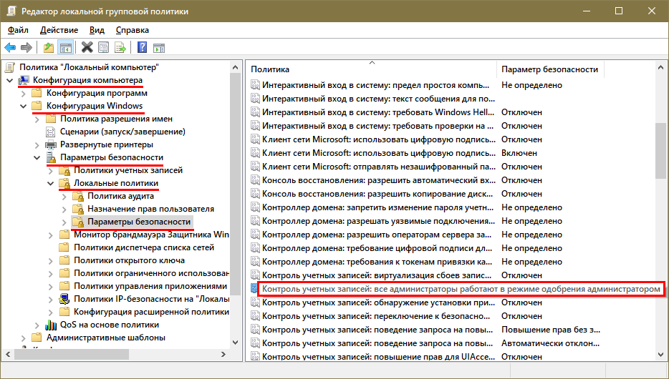Sort by the Параметр безопасности column header
Screen dimensions: 669x379
coord(549,69)
